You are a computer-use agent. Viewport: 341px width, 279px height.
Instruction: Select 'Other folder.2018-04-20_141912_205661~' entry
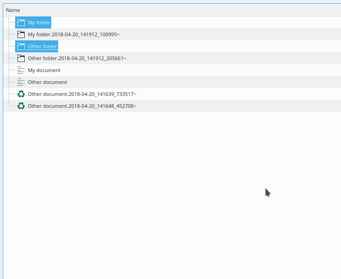[x=77, y=58]
